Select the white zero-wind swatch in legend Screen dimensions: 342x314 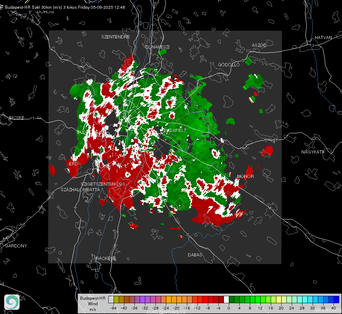tap(226, 299)
